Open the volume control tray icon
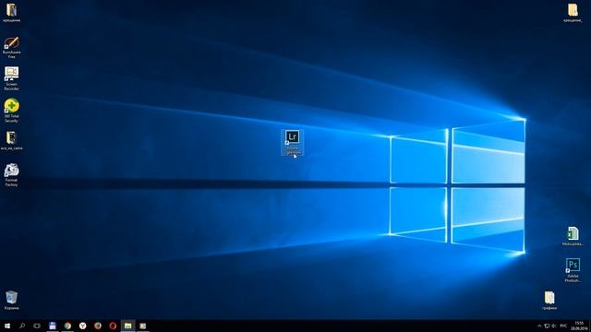 [x=554, y=326]
